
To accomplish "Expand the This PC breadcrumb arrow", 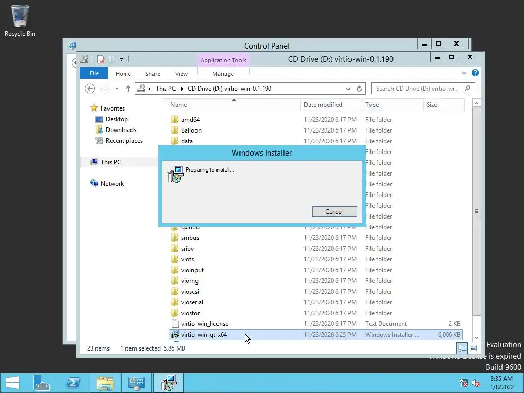I will 182,89.
